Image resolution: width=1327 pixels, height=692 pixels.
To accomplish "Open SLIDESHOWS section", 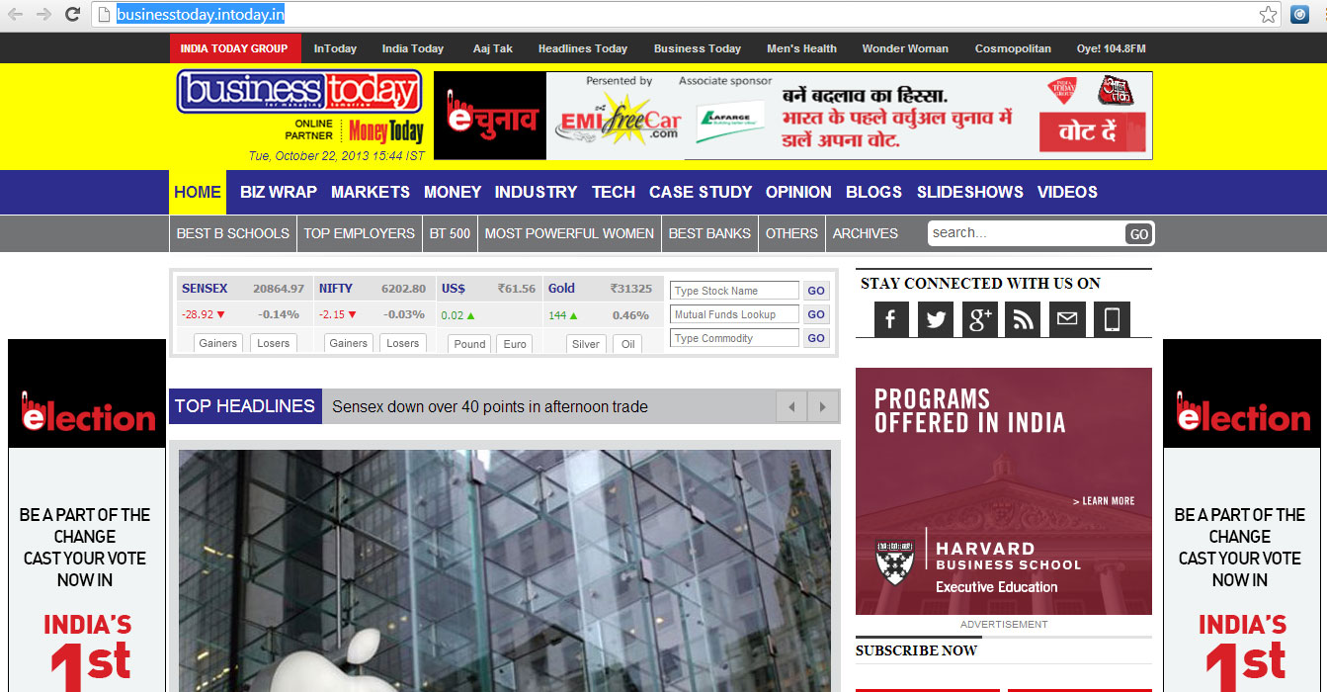I will click(x=970, y=192).
